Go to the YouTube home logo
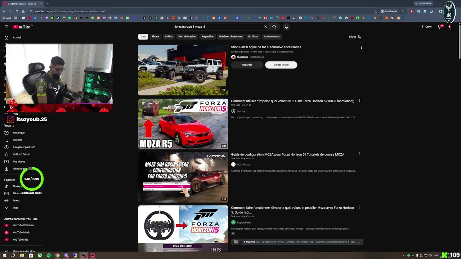Image resolution: width=461 pixels, height=259 pixels. [x=22, y=27]
